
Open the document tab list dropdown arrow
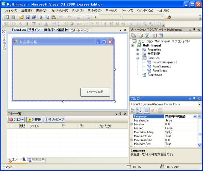(x=121, y=30)
